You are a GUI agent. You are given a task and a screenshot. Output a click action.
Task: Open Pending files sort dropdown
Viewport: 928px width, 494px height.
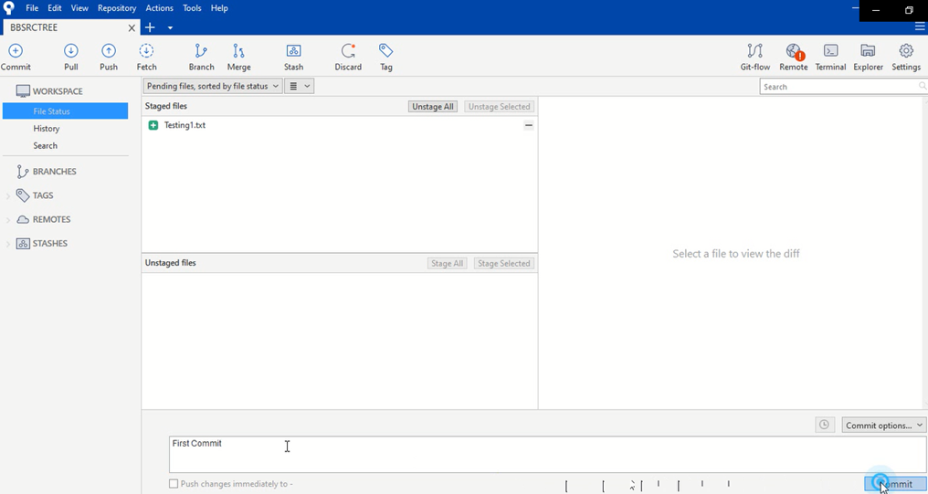pyautogui.click(x=212, y=86)
